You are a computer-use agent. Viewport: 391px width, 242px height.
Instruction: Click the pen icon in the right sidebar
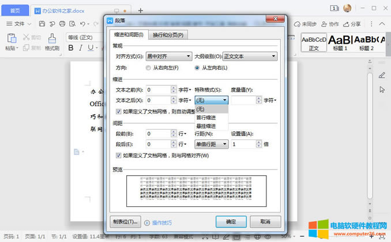pos(382,75)
